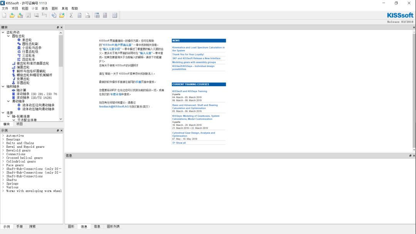Close the 模块 panel
The image size is (416, 234).
click(x=62, y=27)
